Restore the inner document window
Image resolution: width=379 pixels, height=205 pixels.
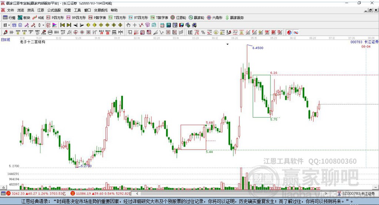pyautogui.click(x=371, y=10)
